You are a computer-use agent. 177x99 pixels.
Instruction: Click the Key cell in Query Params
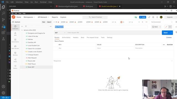[x=77, y=48]
